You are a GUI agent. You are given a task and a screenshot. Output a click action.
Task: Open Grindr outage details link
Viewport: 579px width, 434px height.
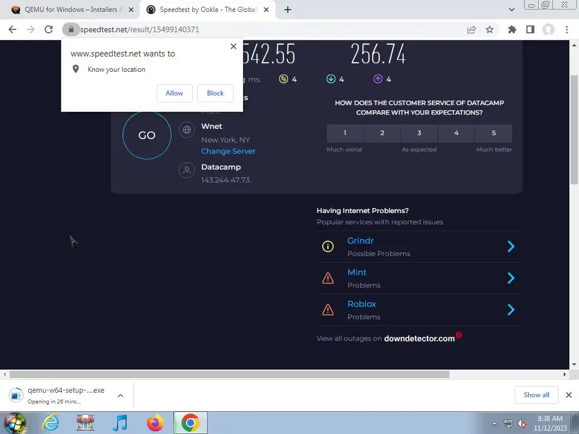coord(360,241)
